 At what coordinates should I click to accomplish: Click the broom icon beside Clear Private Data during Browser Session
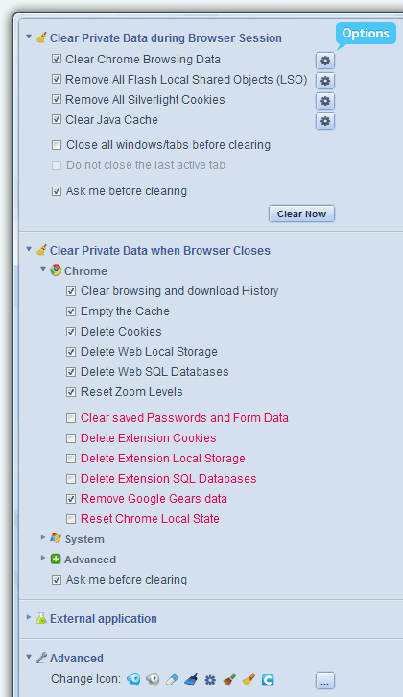pyautogui.click(x=41, y=37)
